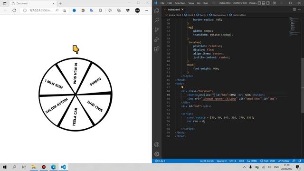Open the Manage gear icon
This screenshot has width=304, height=171.
[157, 154]
